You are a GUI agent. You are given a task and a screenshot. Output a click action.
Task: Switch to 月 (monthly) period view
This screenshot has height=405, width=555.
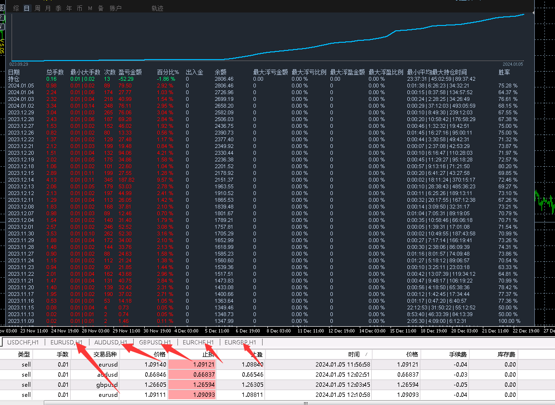click(x=48, y=8)
